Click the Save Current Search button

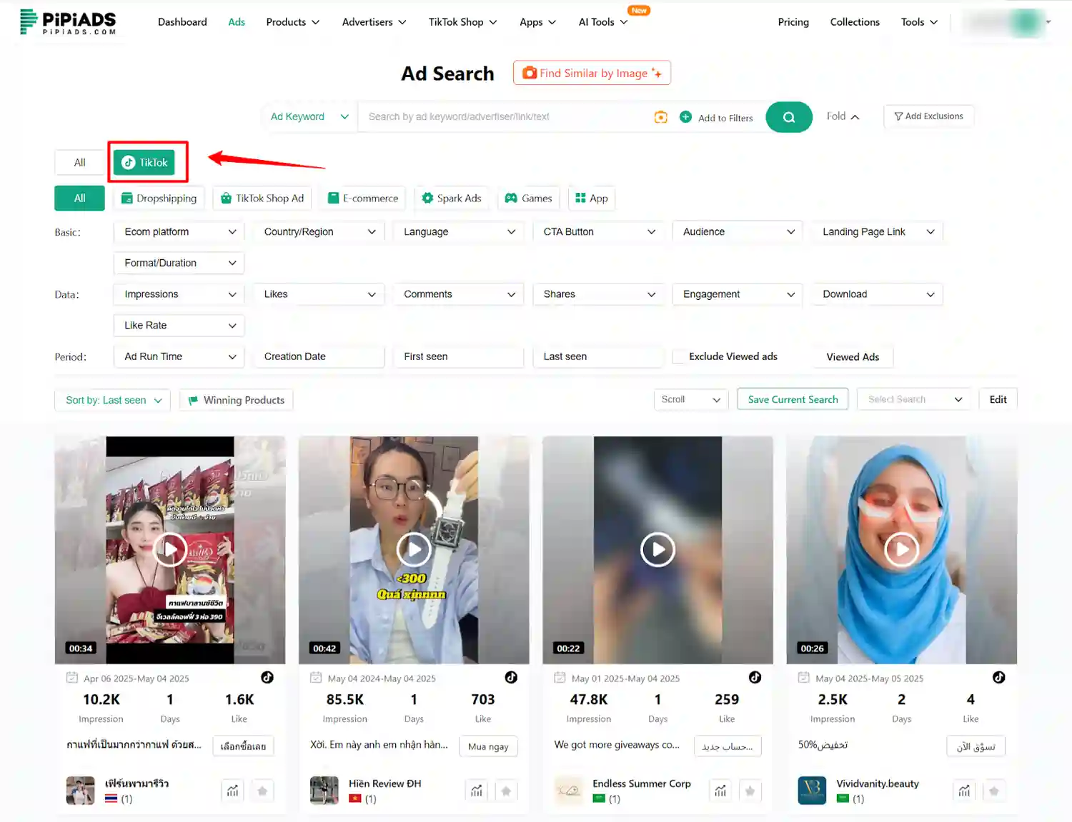tap(792, 399)
